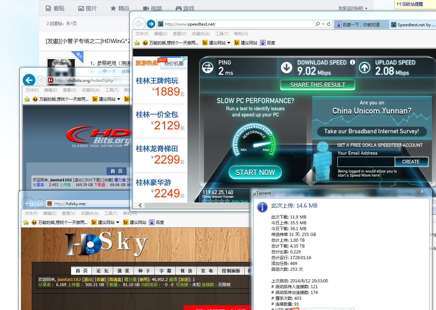Open 收藏夹(A) menu in Speedtest window
Screen dimensions: 436x310
(x=201, y=33)
